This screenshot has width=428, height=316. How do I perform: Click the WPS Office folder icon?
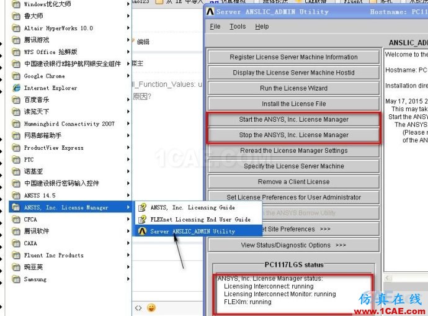click(x=16, y=52)
